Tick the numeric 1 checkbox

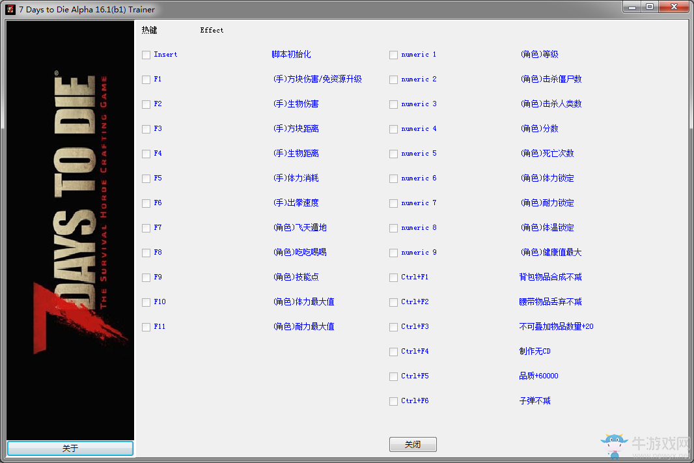click(393, 55)
